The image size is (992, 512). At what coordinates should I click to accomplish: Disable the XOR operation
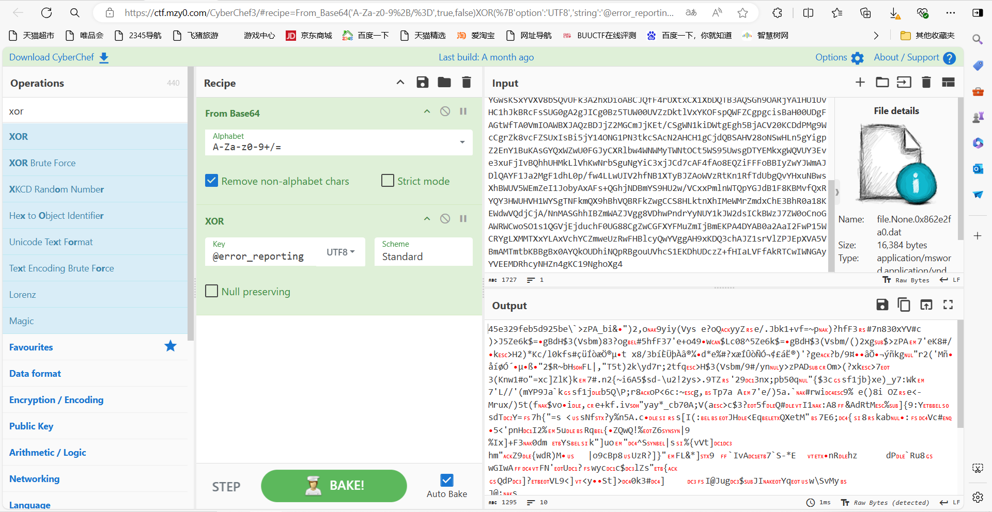(x=445, y=219)
